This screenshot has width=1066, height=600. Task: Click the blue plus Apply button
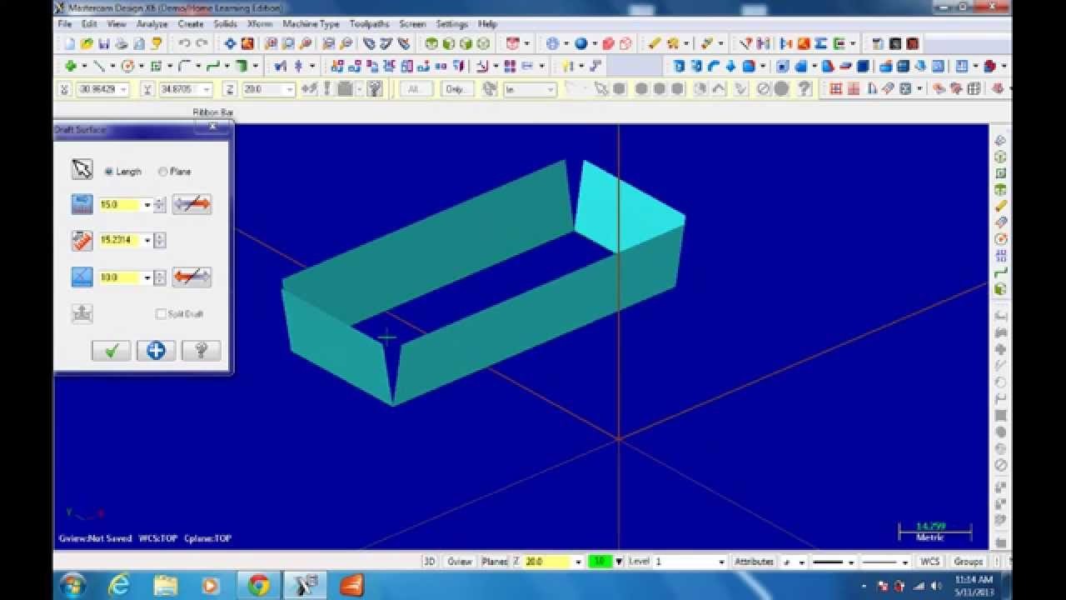coord(156,351)
